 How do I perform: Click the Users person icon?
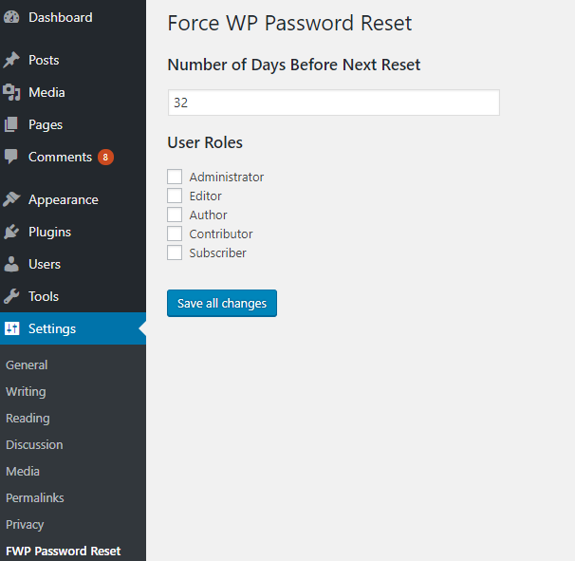pos(11,264)
